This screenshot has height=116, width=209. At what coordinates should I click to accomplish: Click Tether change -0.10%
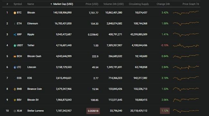pyautogui.click(x=165, y=45)
